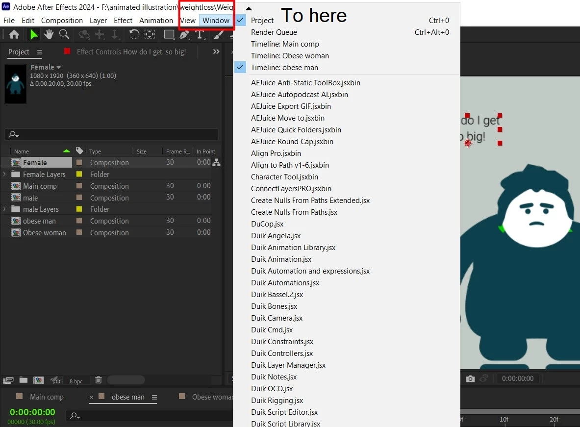
Task: Select the Pan Behind anchor point tool
Action: 150,34
